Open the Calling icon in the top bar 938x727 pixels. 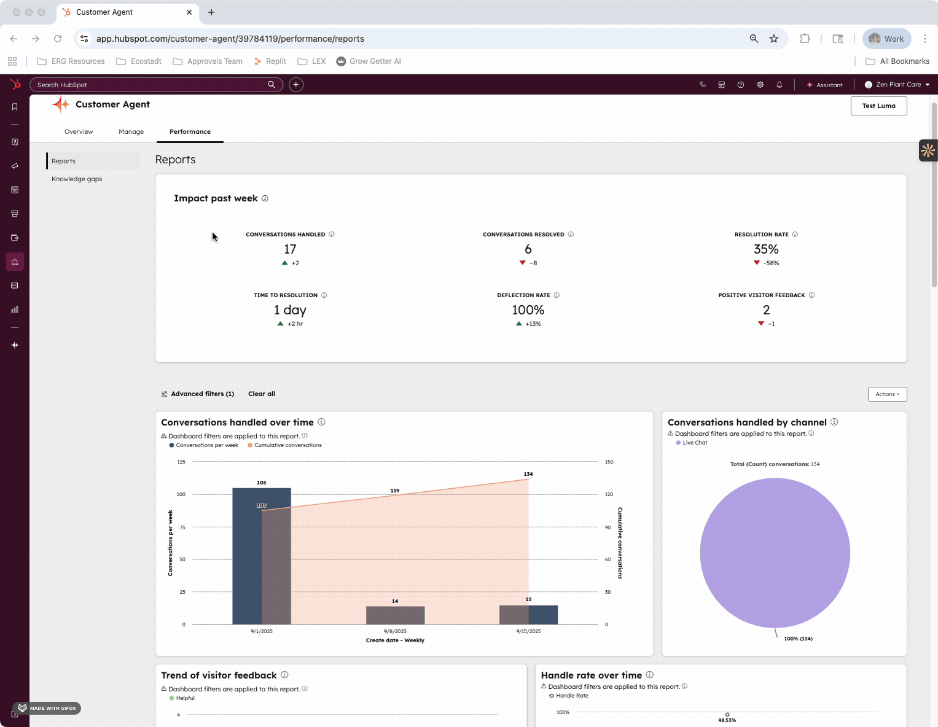coord(702,85)
